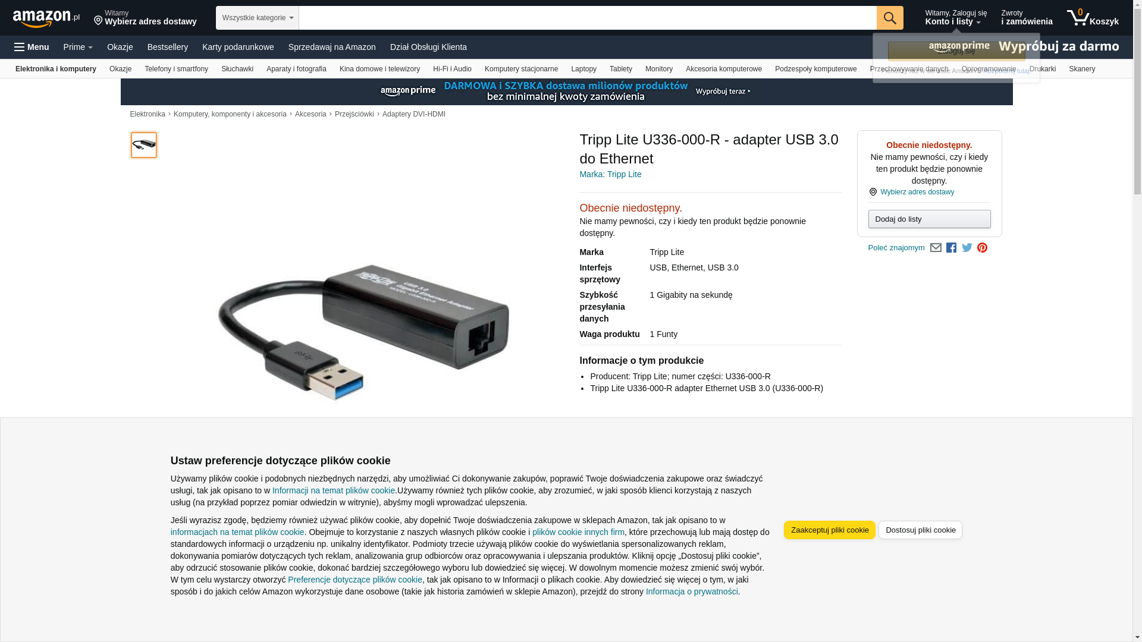
Task: Add product with Dodaj do listy
Action: (x=929, y=219)
